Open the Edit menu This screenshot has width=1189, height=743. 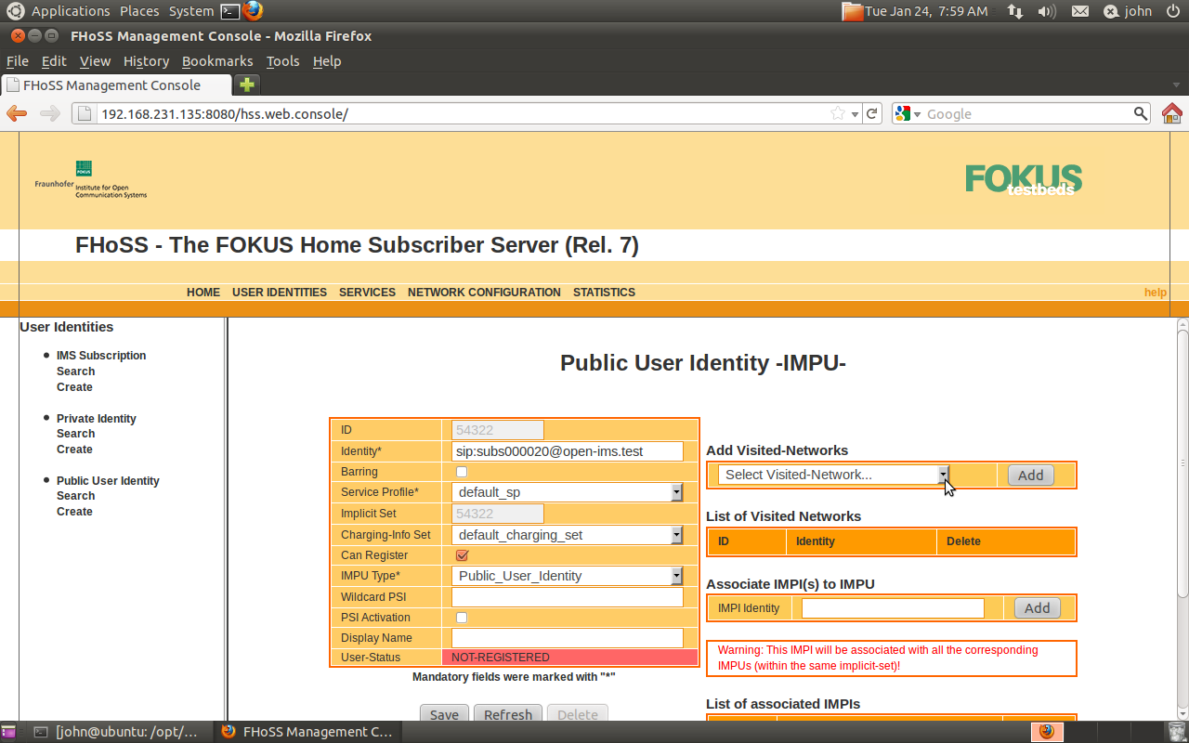(x=54, y=61)
